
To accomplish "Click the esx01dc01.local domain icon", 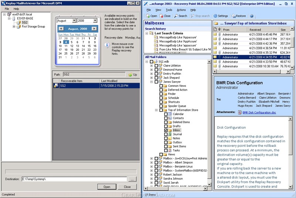I will point(9,14).
